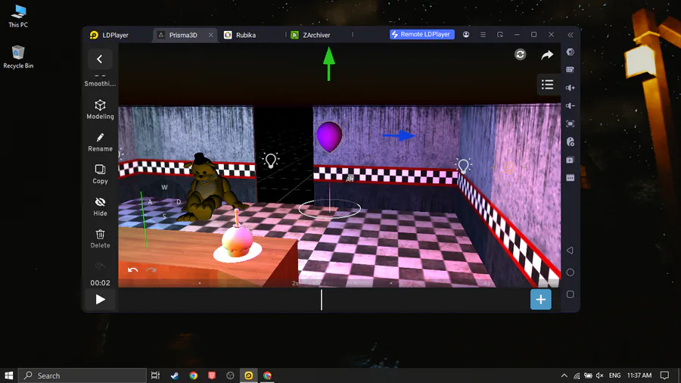The width and height of the screenshot is (681, 383).
Task: Open the notification center icon
Action: 664,375
